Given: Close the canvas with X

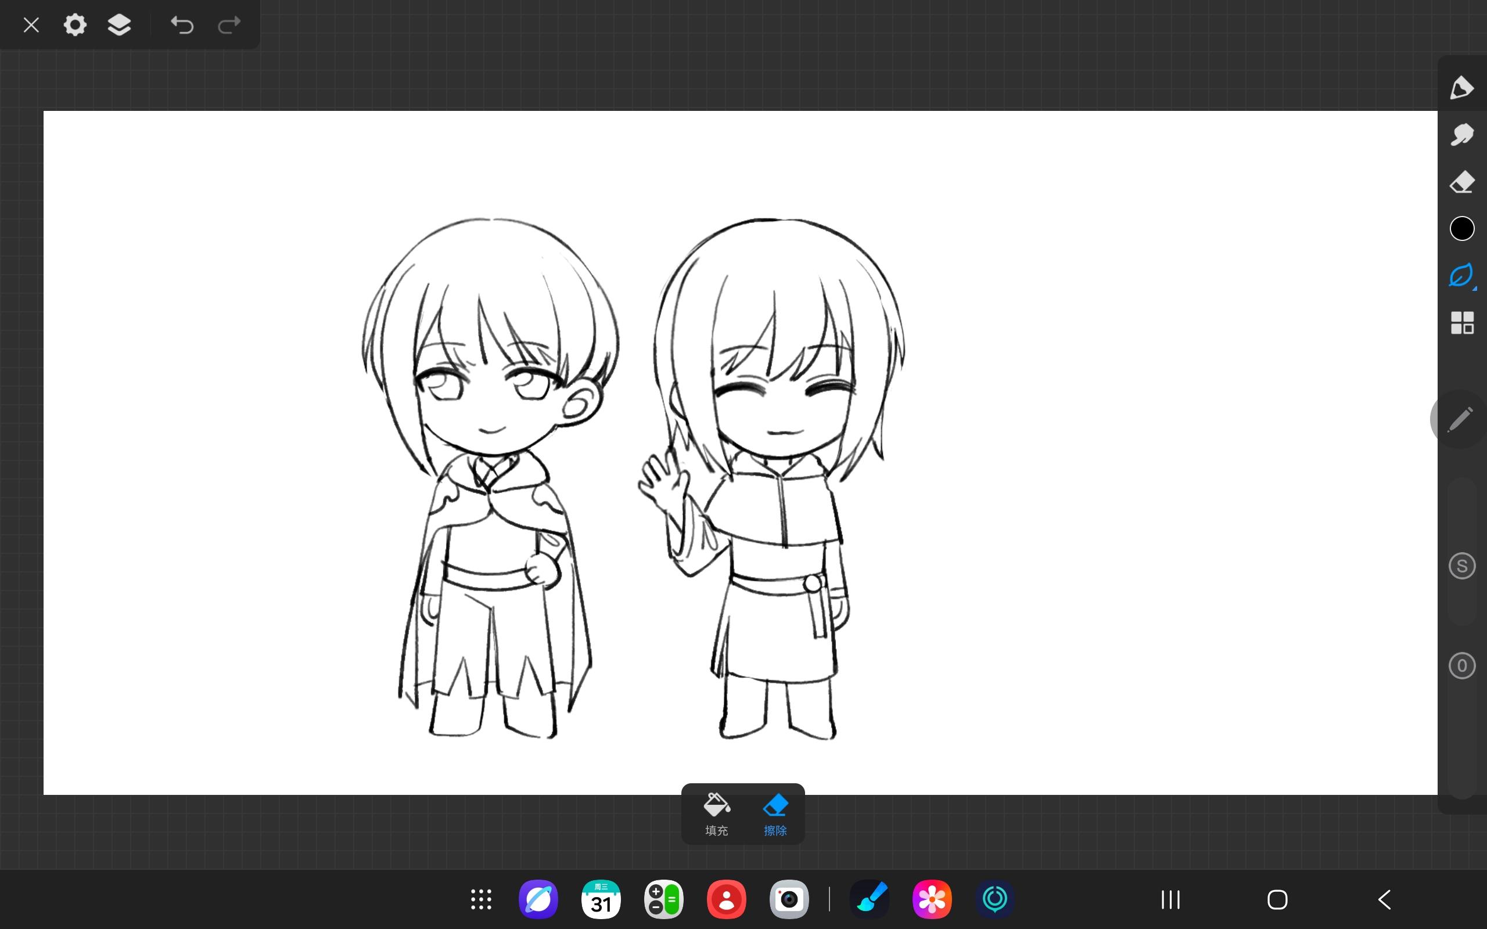Looking at the screenshot, I should pyautogui.click(x=31, y=25).
